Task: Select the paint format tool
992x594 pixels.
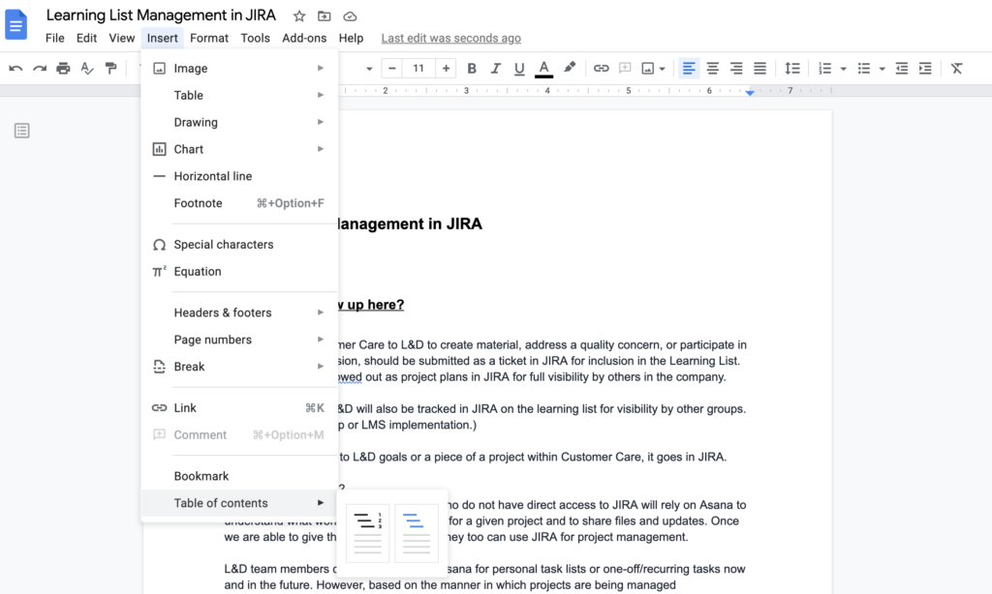Action: coord(110,69)
